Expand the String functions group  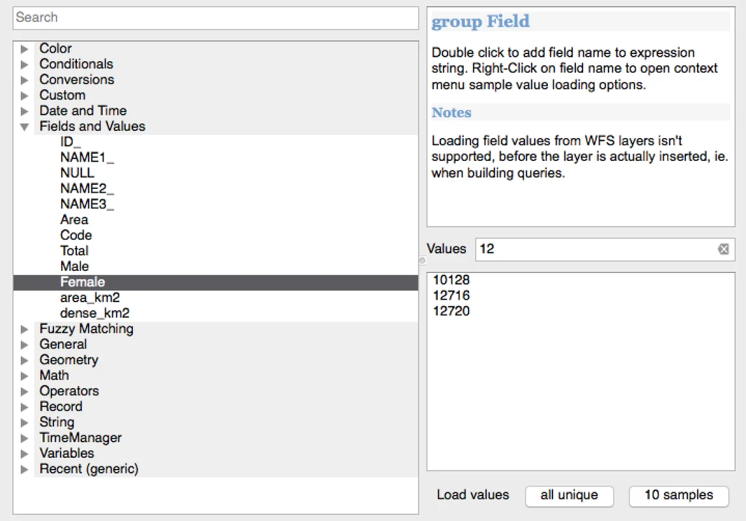click(x=25, y=423)
